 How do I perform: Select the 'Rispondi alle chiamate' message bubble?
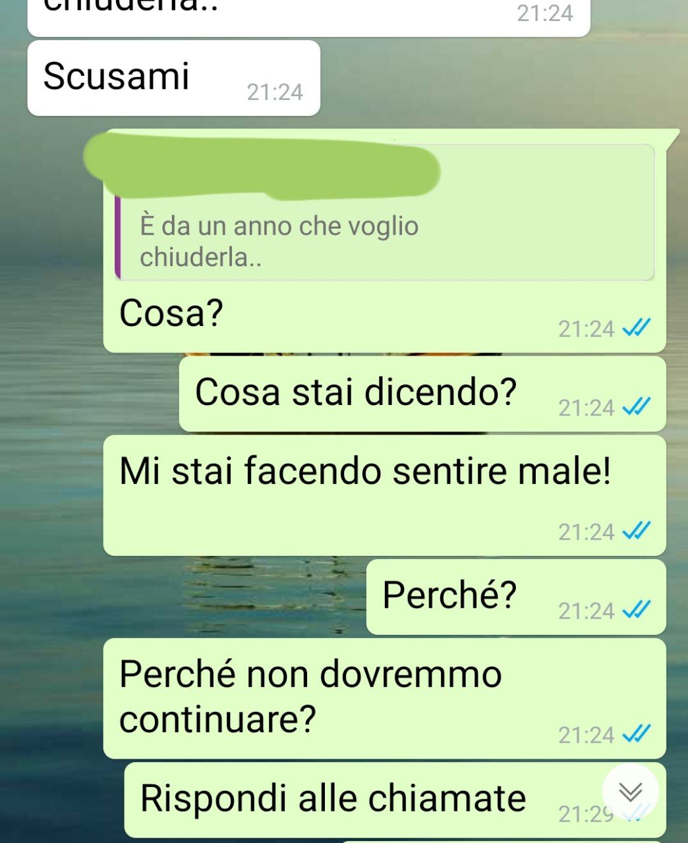click(x=395, y=800)
